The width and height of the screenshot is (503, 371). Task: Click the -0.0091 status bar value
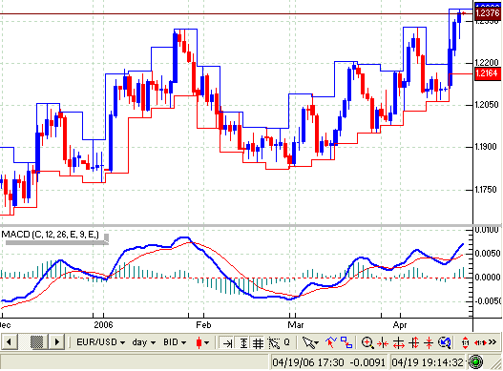click(x=367, y=362)
